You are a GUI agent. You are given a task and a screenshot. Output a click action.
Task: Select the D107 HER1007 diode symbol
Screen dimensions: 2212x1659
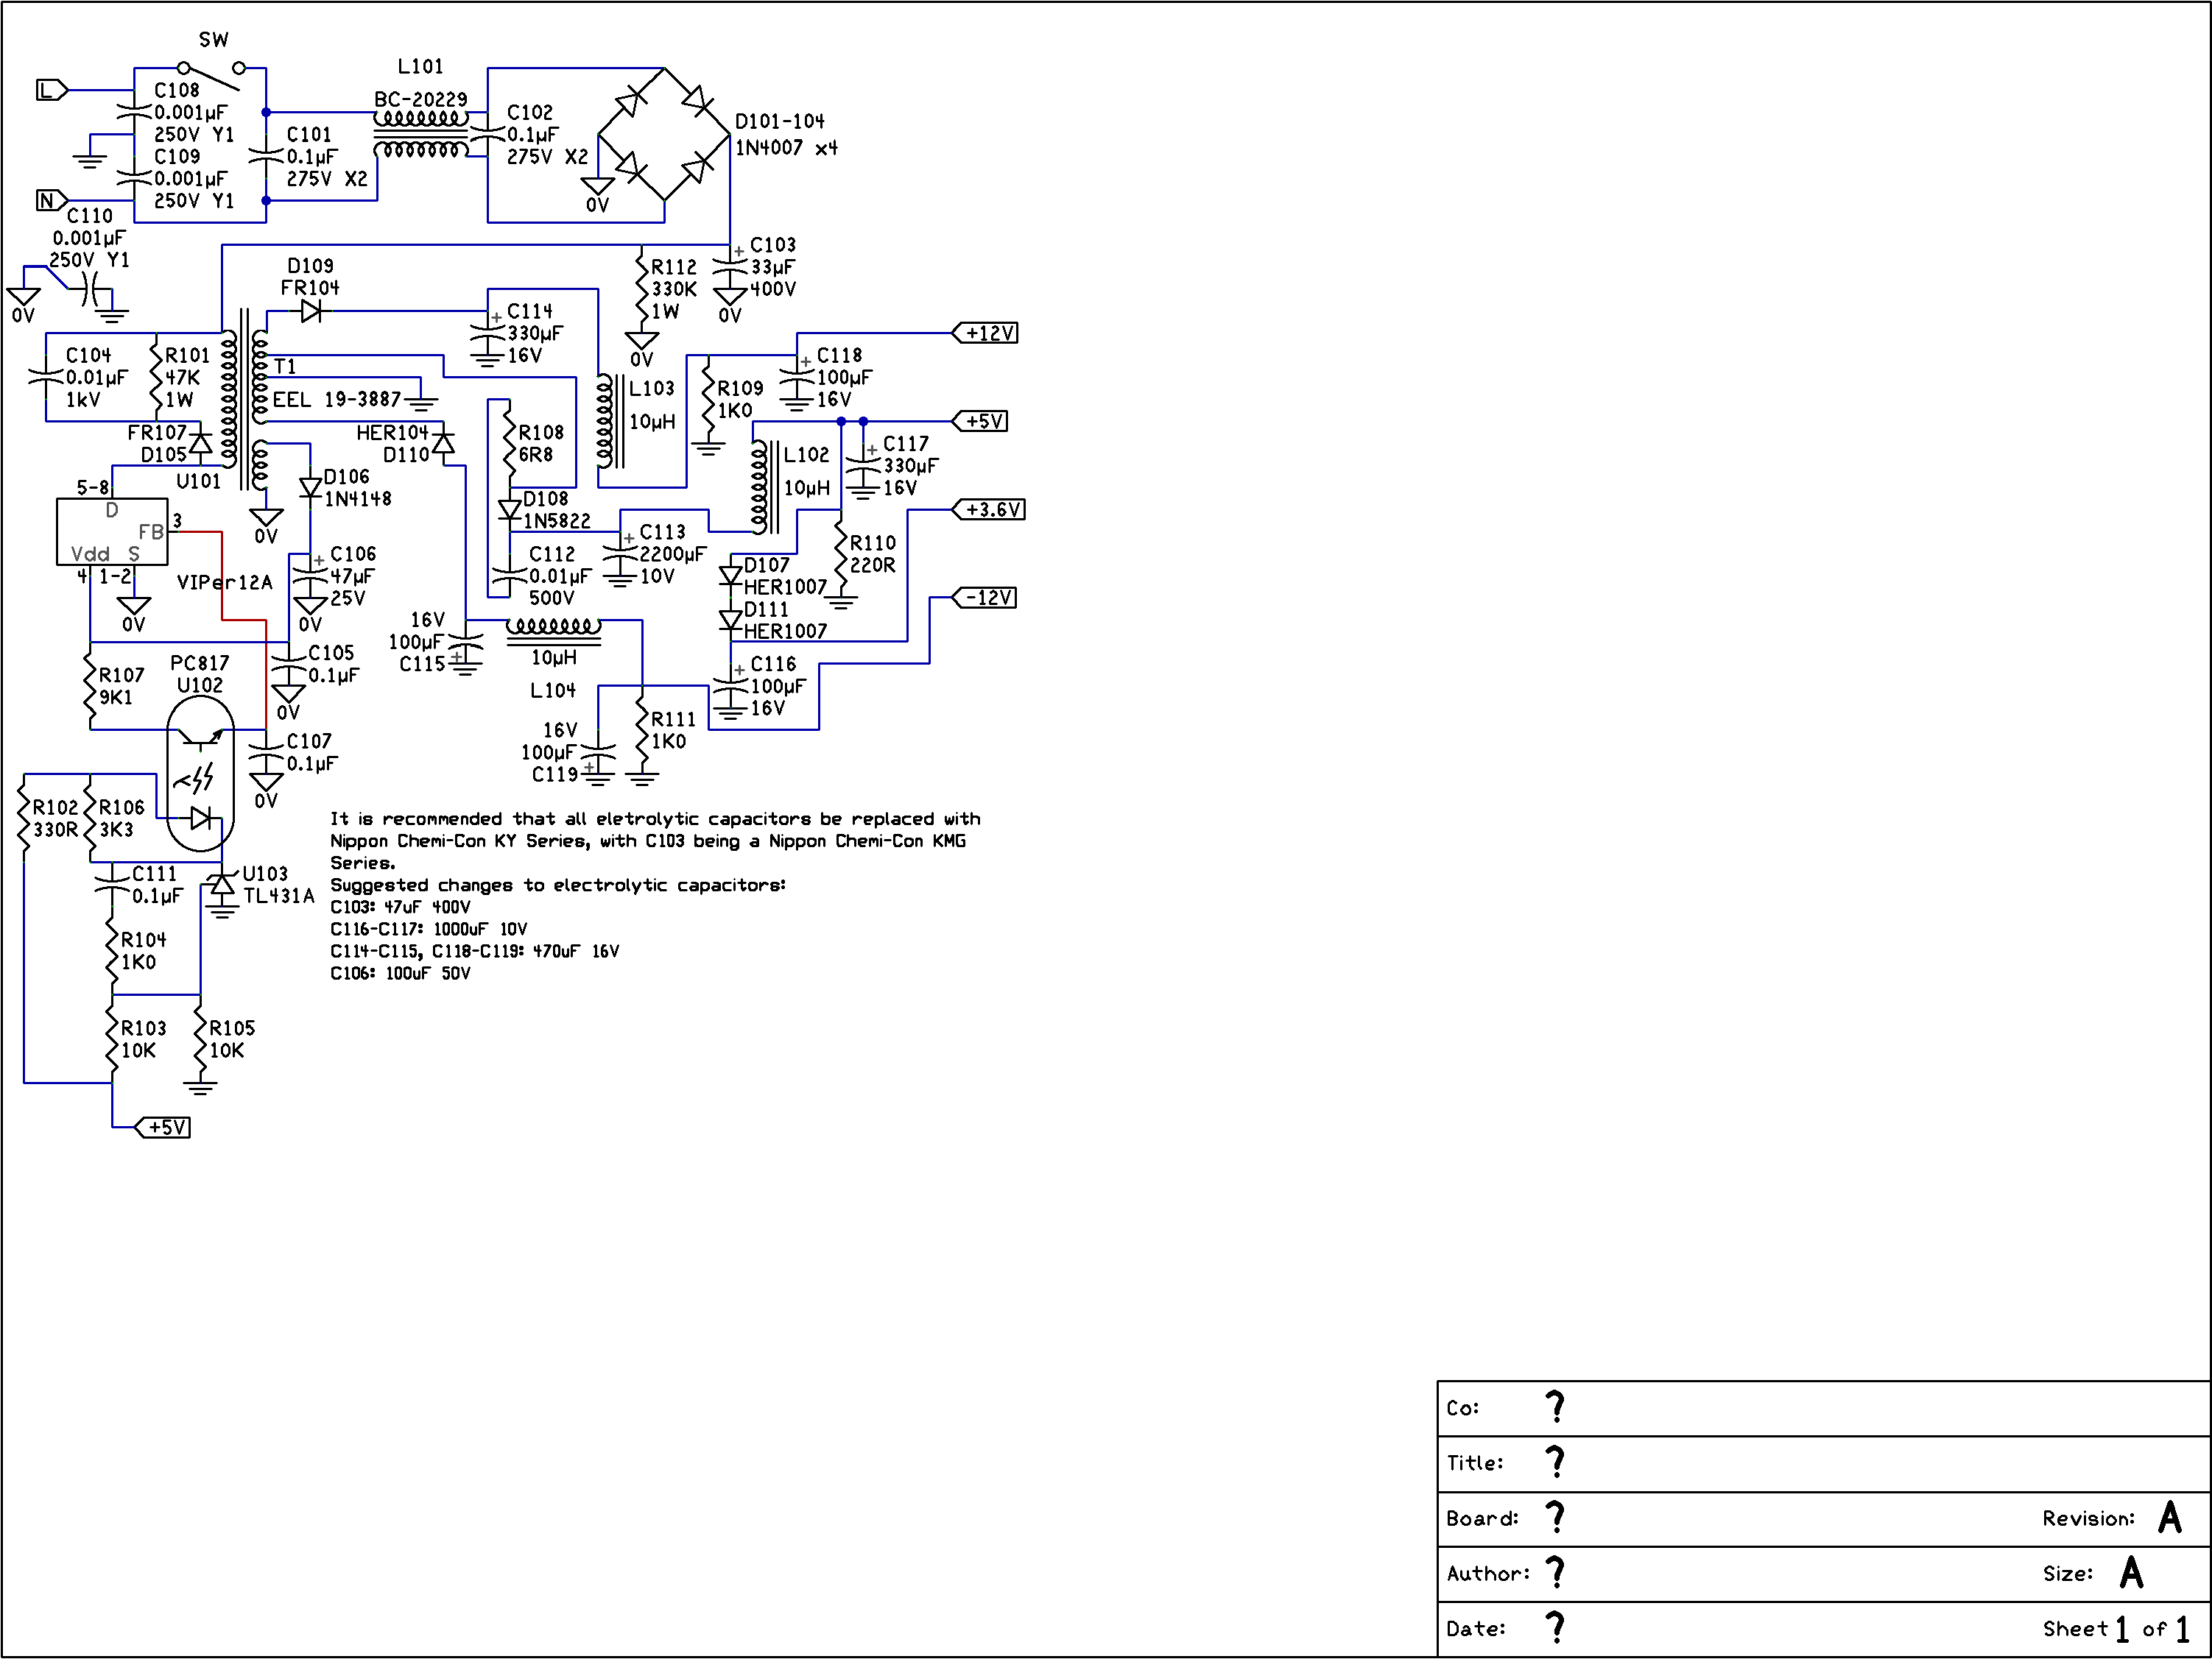(731, 576)
